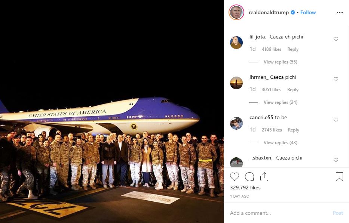Expand View replies (24)
349x223 pixels.
280,102
